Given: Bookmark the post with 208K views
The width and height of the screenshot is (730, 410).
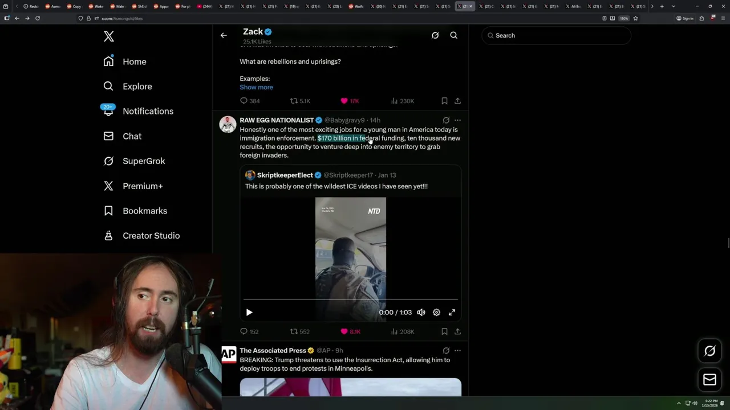Looking at the screenshot, I should [x=444, y=331].
